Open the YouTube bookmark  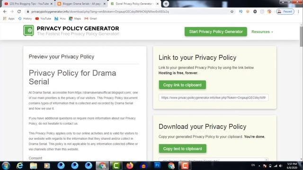[43, 18]
